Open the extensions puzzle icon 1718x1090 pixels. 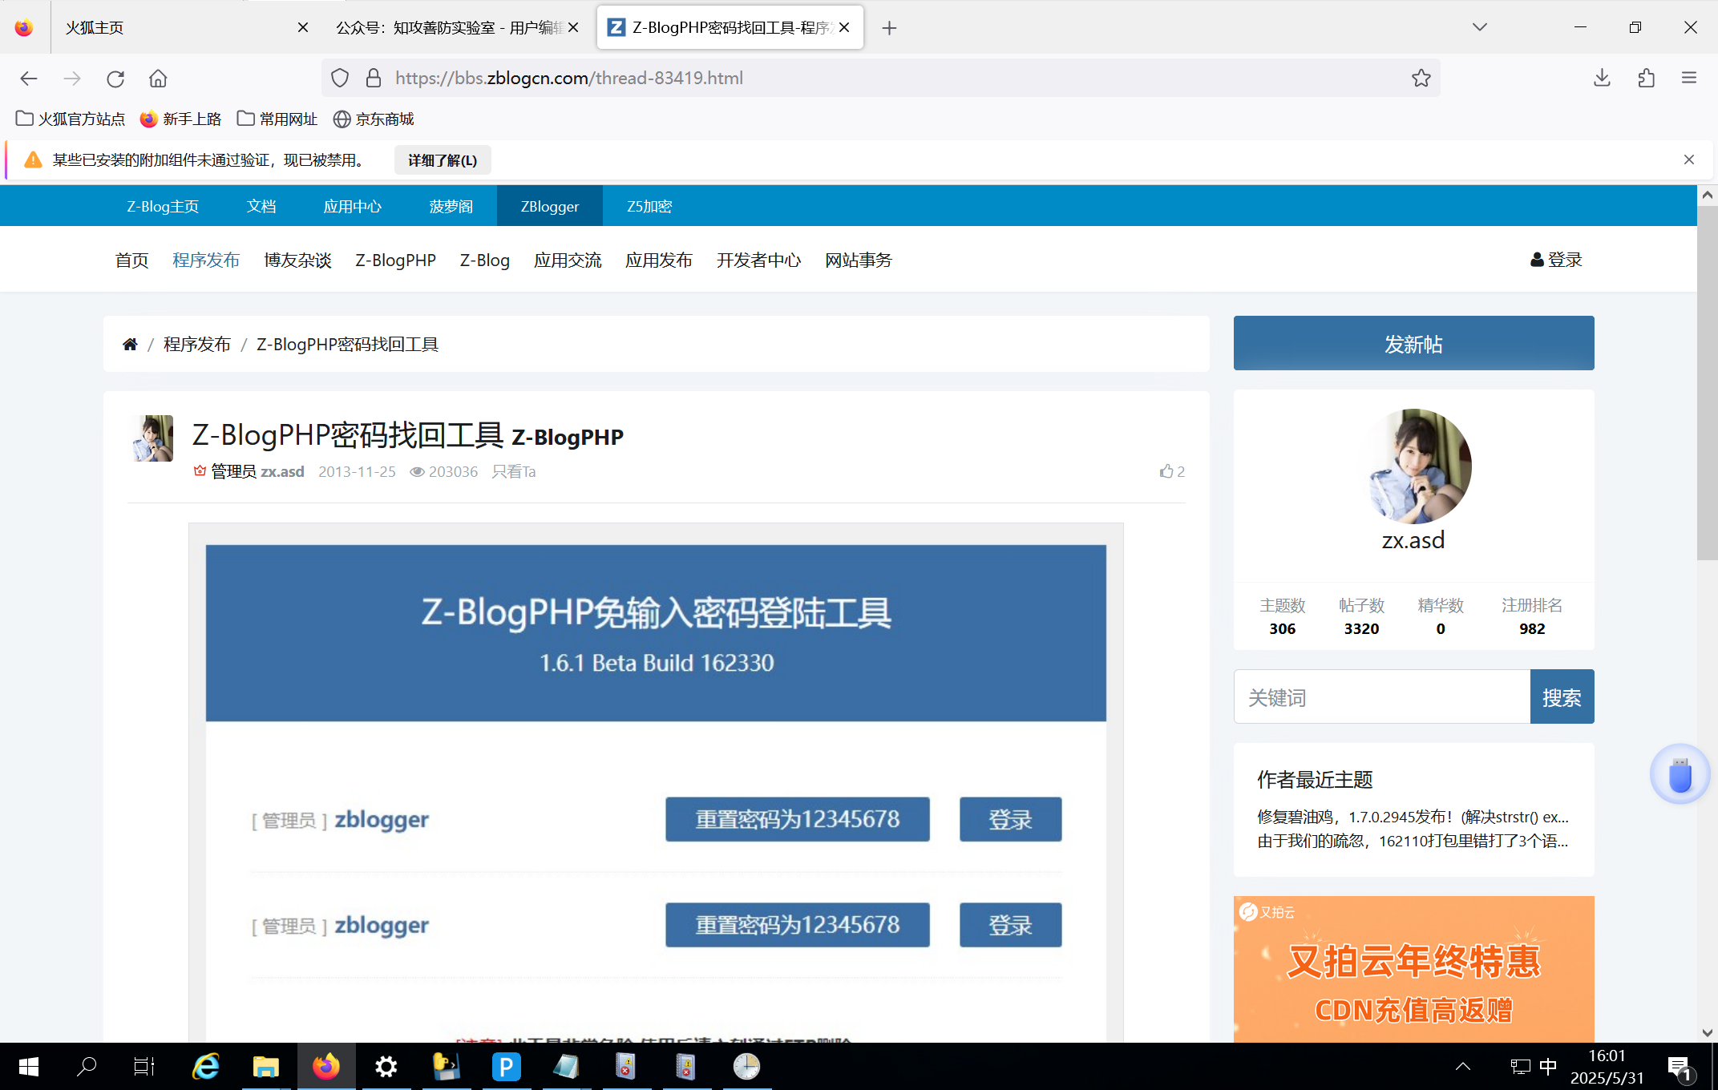point(1646,78)
